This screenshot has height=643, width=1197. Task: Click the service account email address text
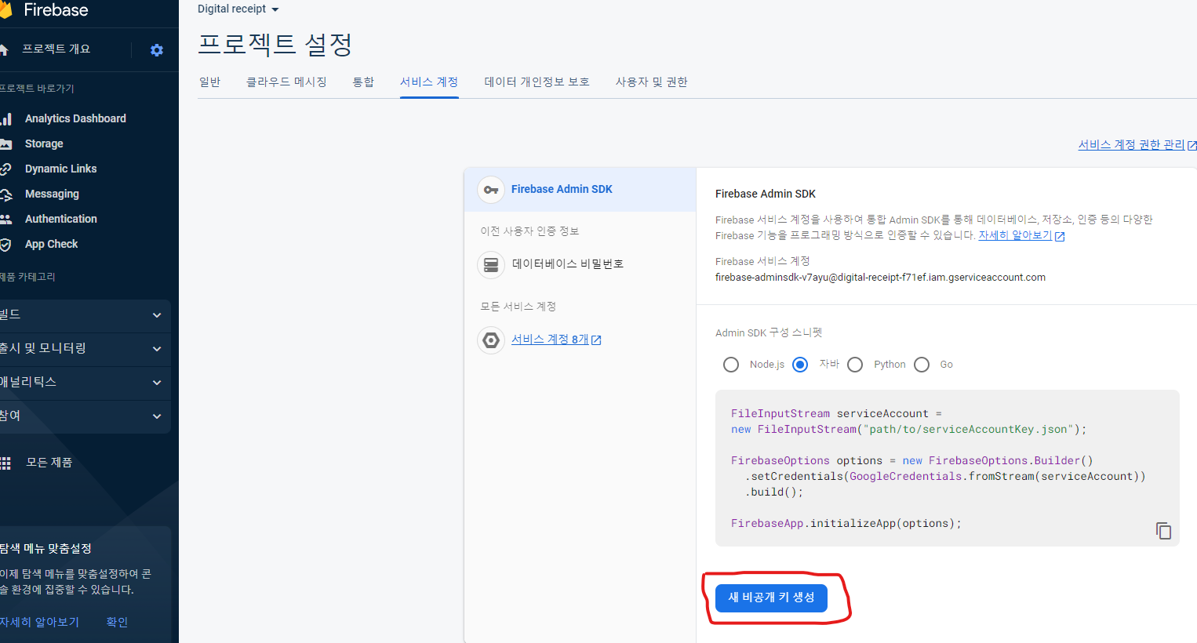click(880, 278)
